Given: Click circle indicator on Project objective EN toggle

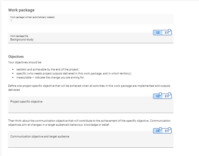Looking at the screenshot, I should coord(170,94).
